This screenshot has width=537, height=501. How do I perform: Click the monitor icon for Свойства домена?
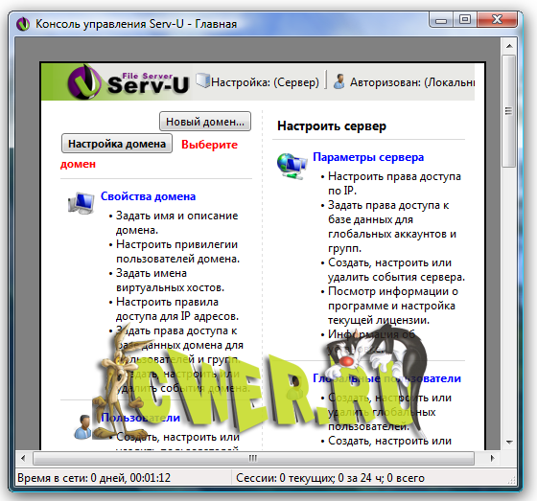coord(82,203)
